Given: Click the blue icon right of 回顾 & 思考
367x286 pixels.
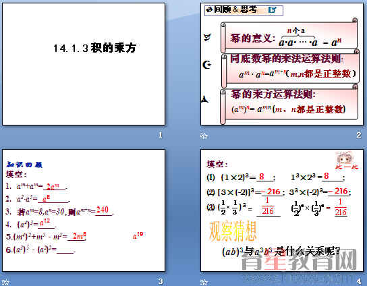Looking at the screenshot, I should [x=272, y=10].
